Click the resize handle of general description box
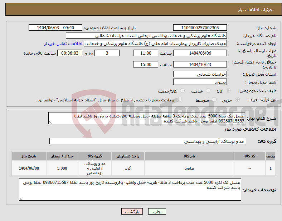 pyautogui.click(x=50, y=122)
